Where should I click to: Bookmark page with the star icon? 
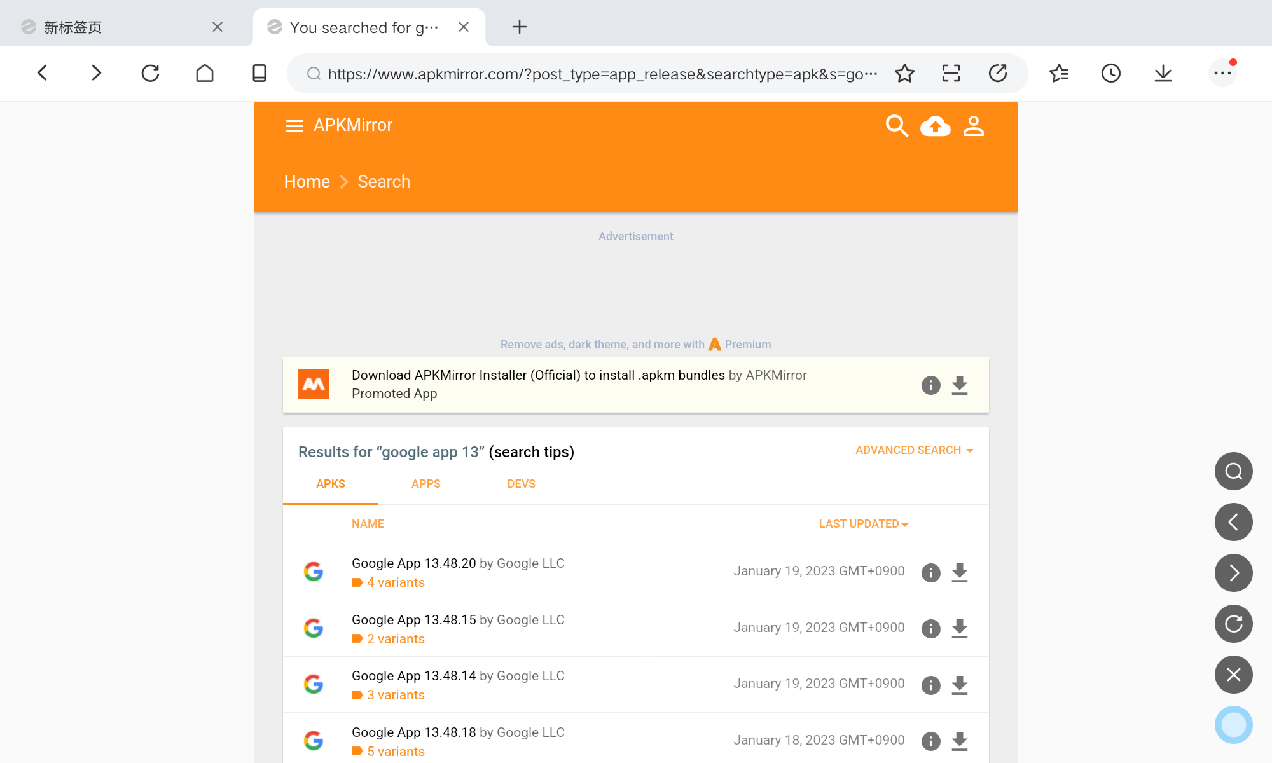904,74
